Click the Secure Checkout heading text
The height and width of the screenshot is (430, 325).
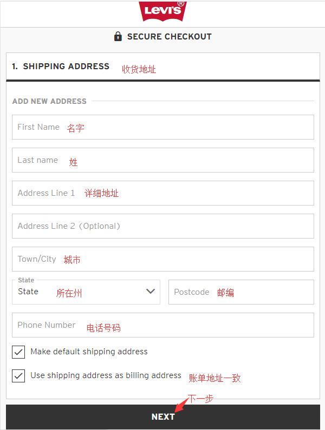169,36
